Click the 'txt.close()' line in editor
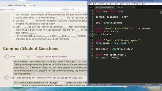 pos(103,34)
